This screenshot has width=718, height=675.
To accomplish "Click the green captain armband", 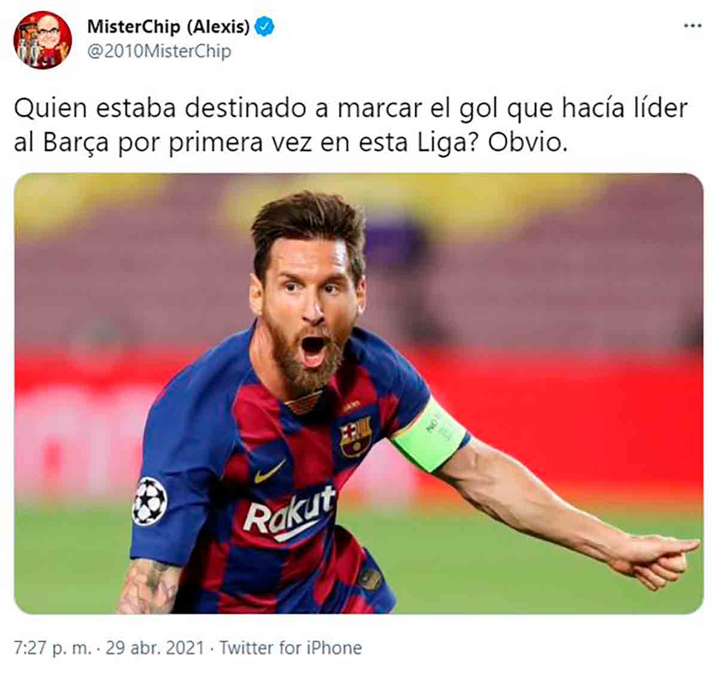I will click(428, 435).
